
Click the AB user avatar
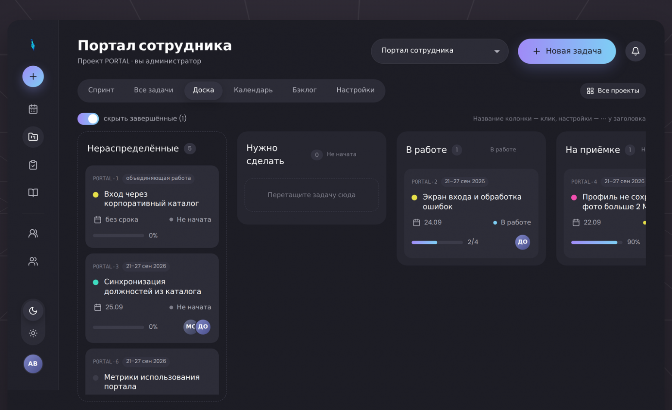tap(33, 364)
